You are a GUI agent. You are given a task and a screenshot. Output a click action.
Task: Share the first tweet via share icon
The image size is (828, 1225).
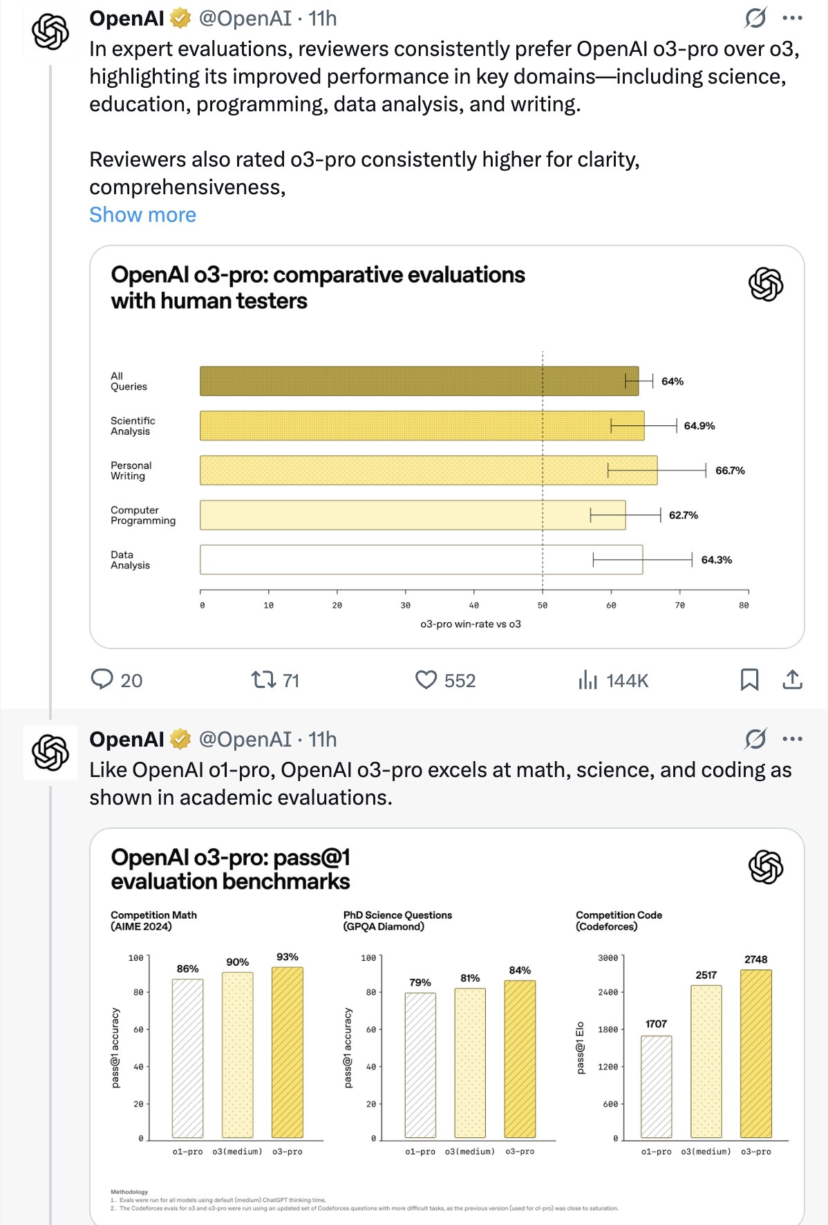point(792,680)
